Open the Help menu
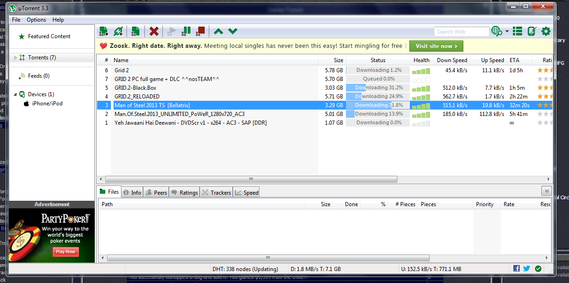This screenshot has height=283, width=569. (58, 20)
